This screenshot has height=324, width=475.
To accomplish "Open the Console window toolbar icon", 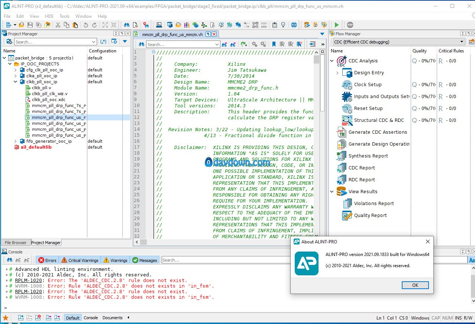I will [159, 25].
